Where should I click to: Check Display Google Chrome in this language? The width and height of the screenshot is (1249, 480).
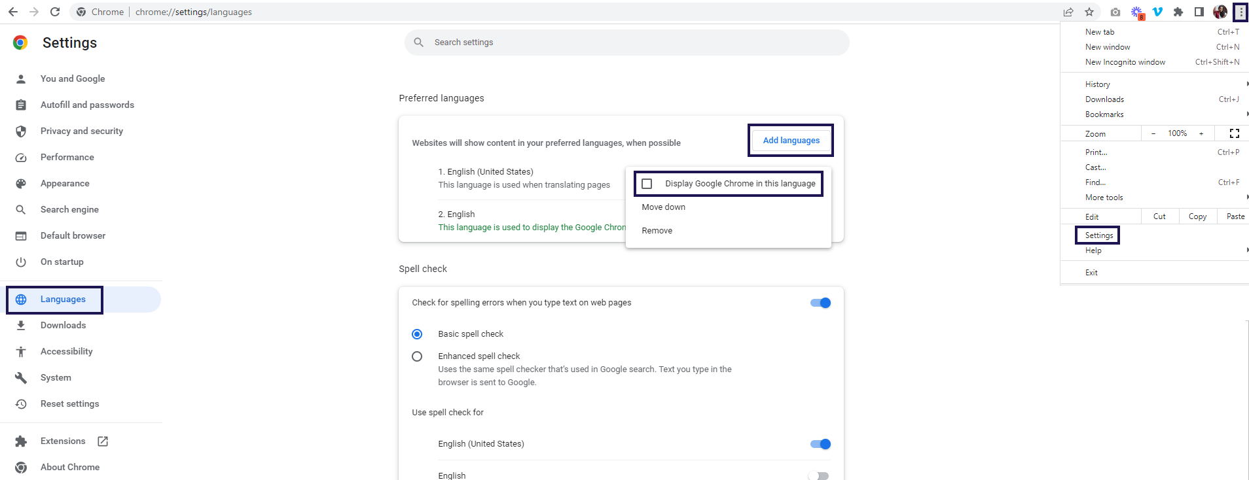click(647, 184)
